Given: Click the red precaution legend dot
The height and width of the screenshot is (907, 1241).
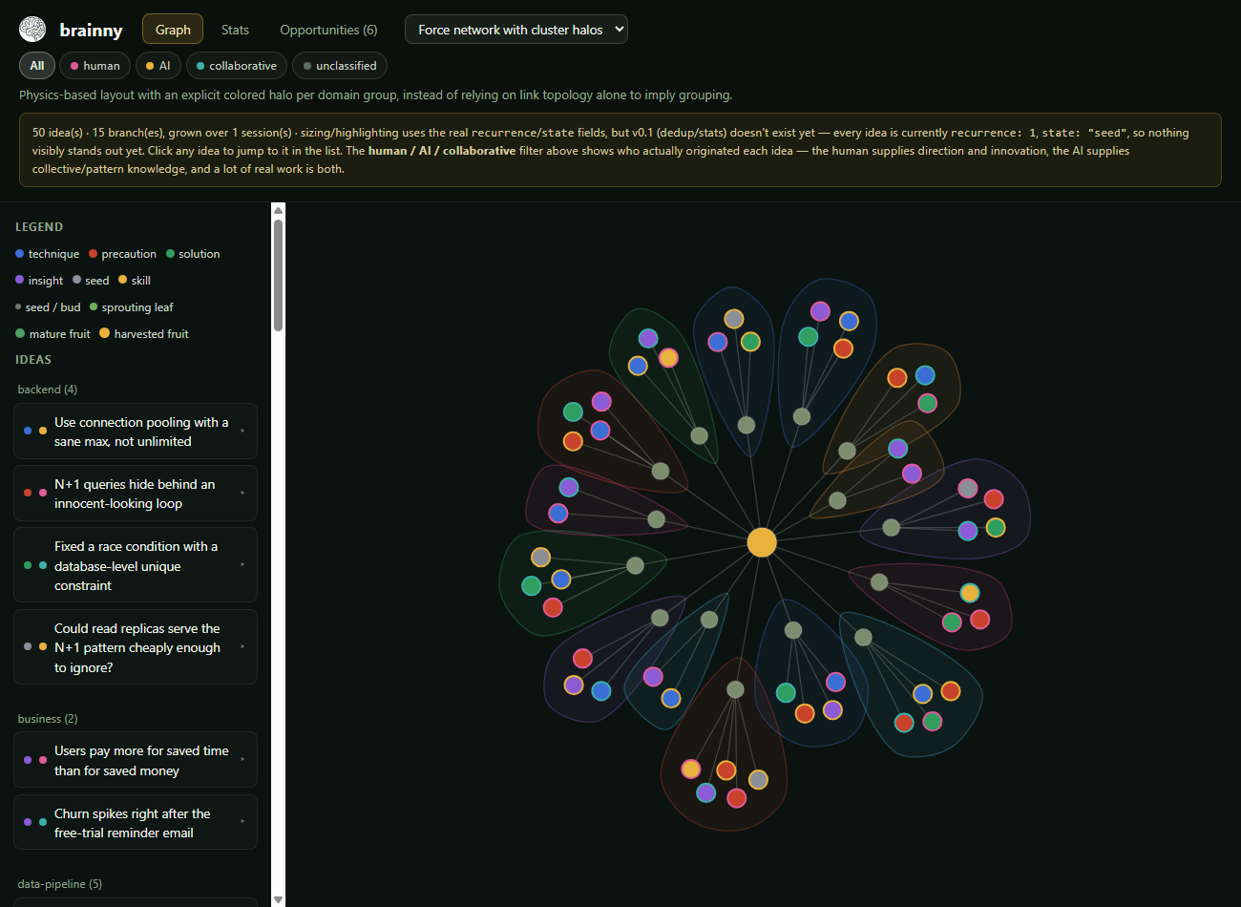Looking at the screenshot, I should (x=93, y=254).
